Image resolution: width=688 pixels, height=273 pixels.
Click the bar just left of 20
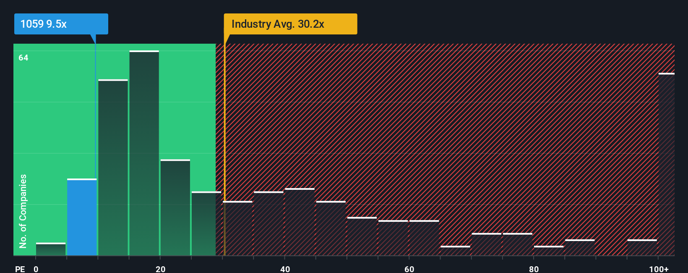(144, 153)
